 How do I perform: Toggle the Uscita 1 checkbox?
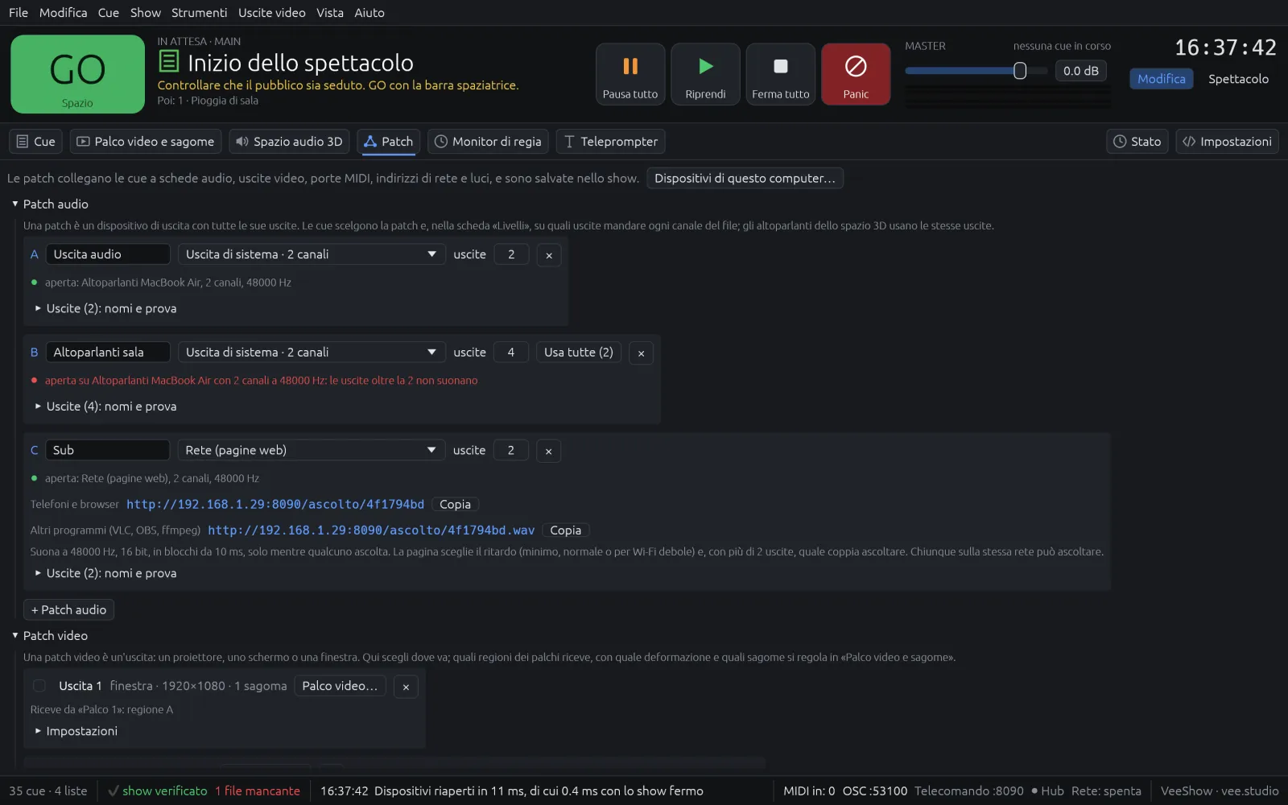(x=39, y=686)
